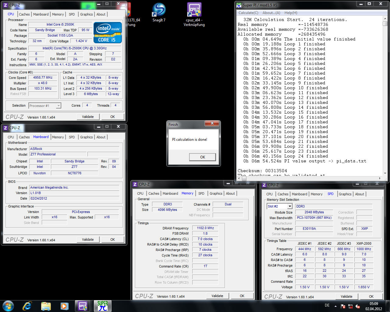
Task: Click Checksum 00313504 line
Action: [x=262, y=171]
